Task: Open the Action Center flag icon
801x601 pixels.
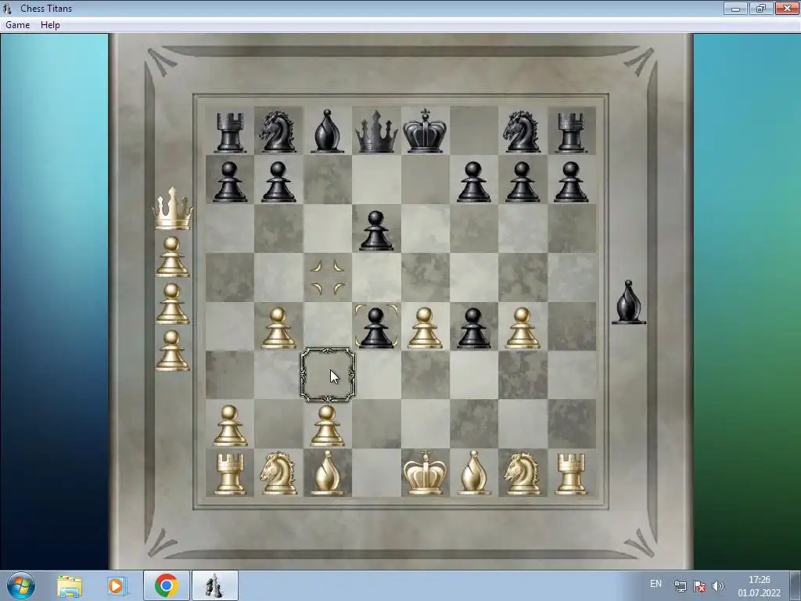Action: tap(699, 586)
